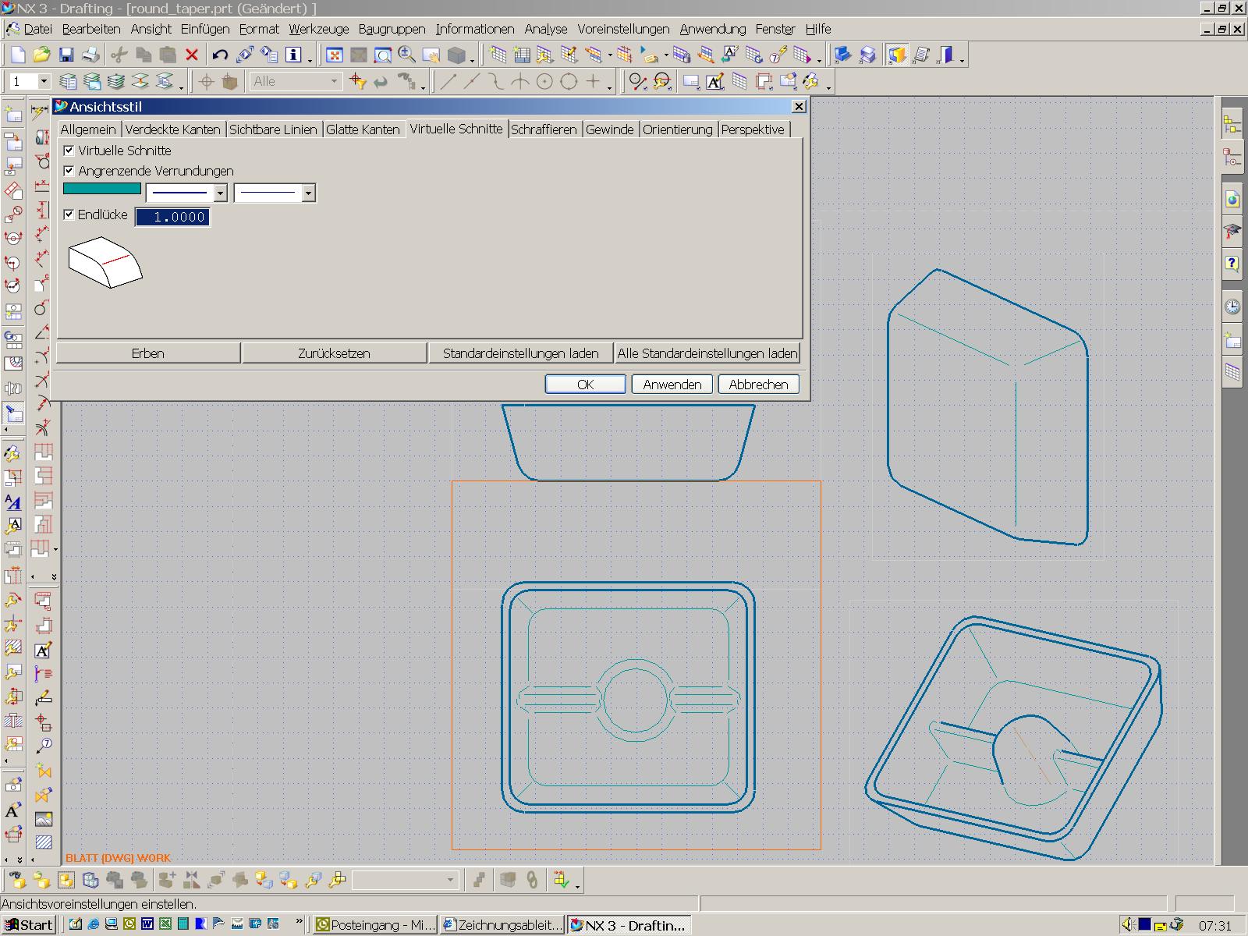Screen dimensions: 1248x936
Task: Click the Print icon in toolbar
Action: pyautogui.click(x=90, y=55)
